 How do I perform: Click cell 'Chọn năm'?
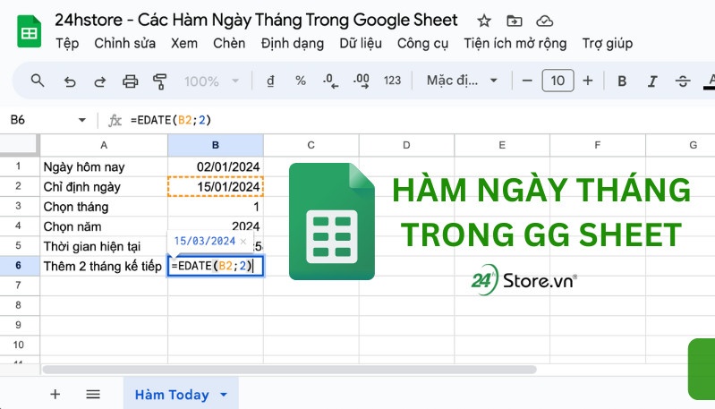click(x=104, y=226)
